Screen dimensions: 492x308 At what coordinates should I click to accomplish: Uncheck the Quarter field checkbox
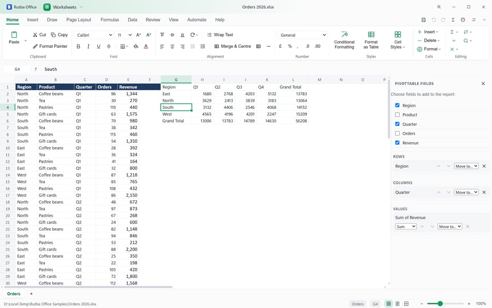pos(397,124)
